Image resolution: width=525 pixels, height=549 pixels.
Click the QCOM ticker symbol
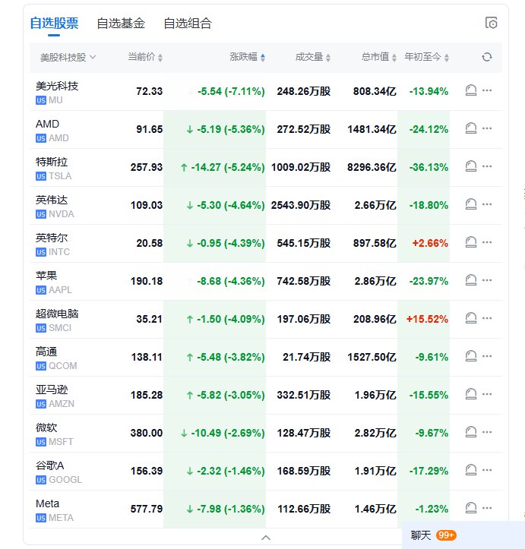[63, 365]
